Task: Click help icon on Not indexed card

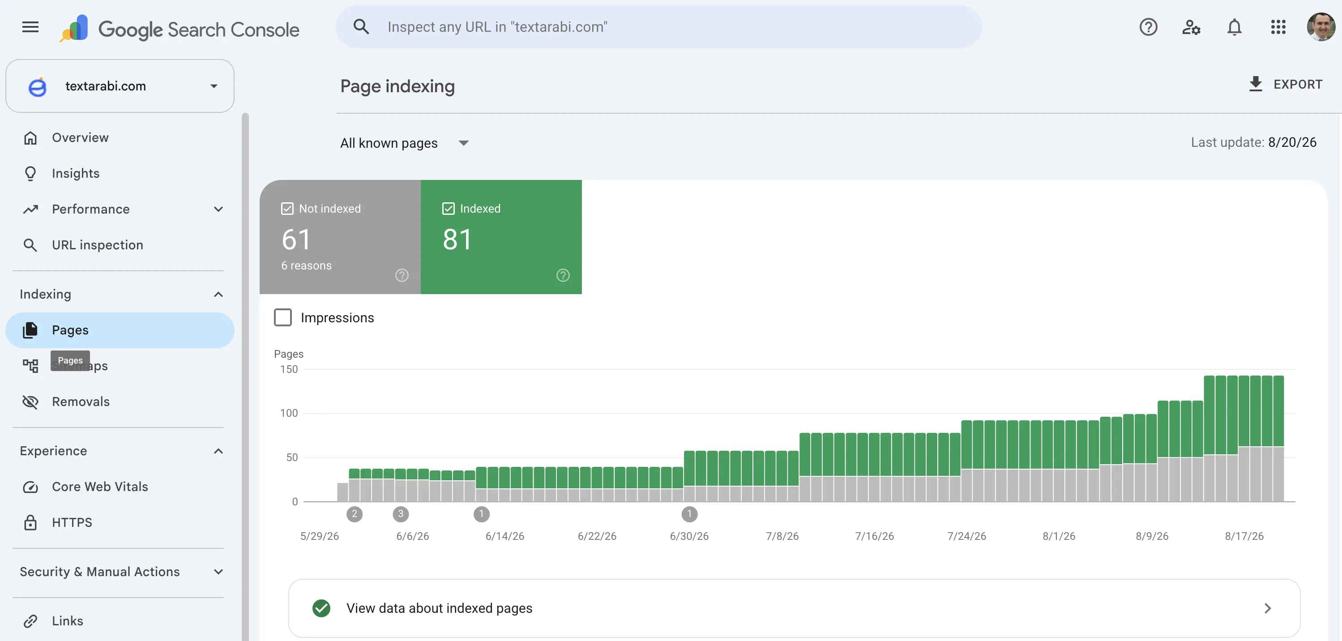Action: pos(402,275)
